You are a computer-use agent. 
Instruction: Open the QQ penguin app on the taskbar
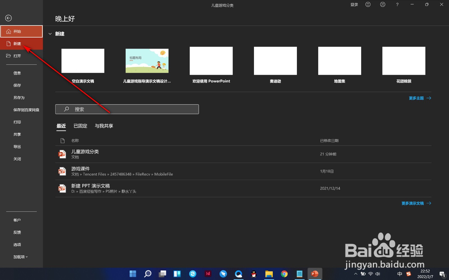coord(254,274)
